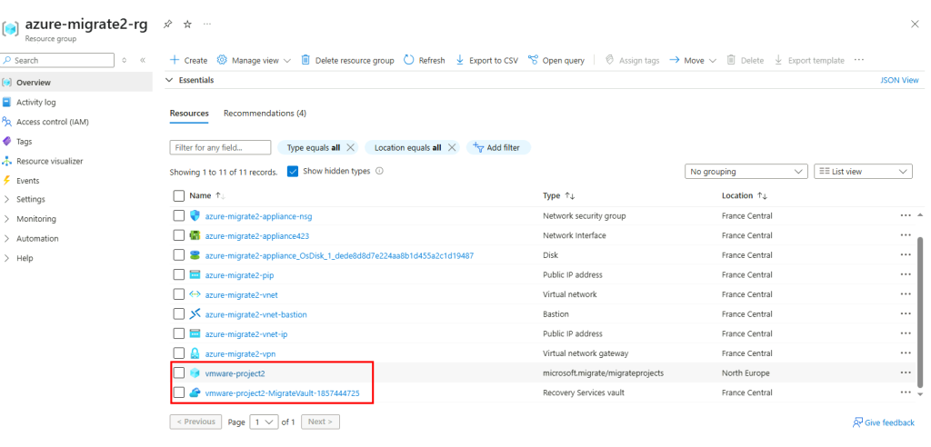Click the Filter for any field box
The image size is (931, 447).
(220, 147)
